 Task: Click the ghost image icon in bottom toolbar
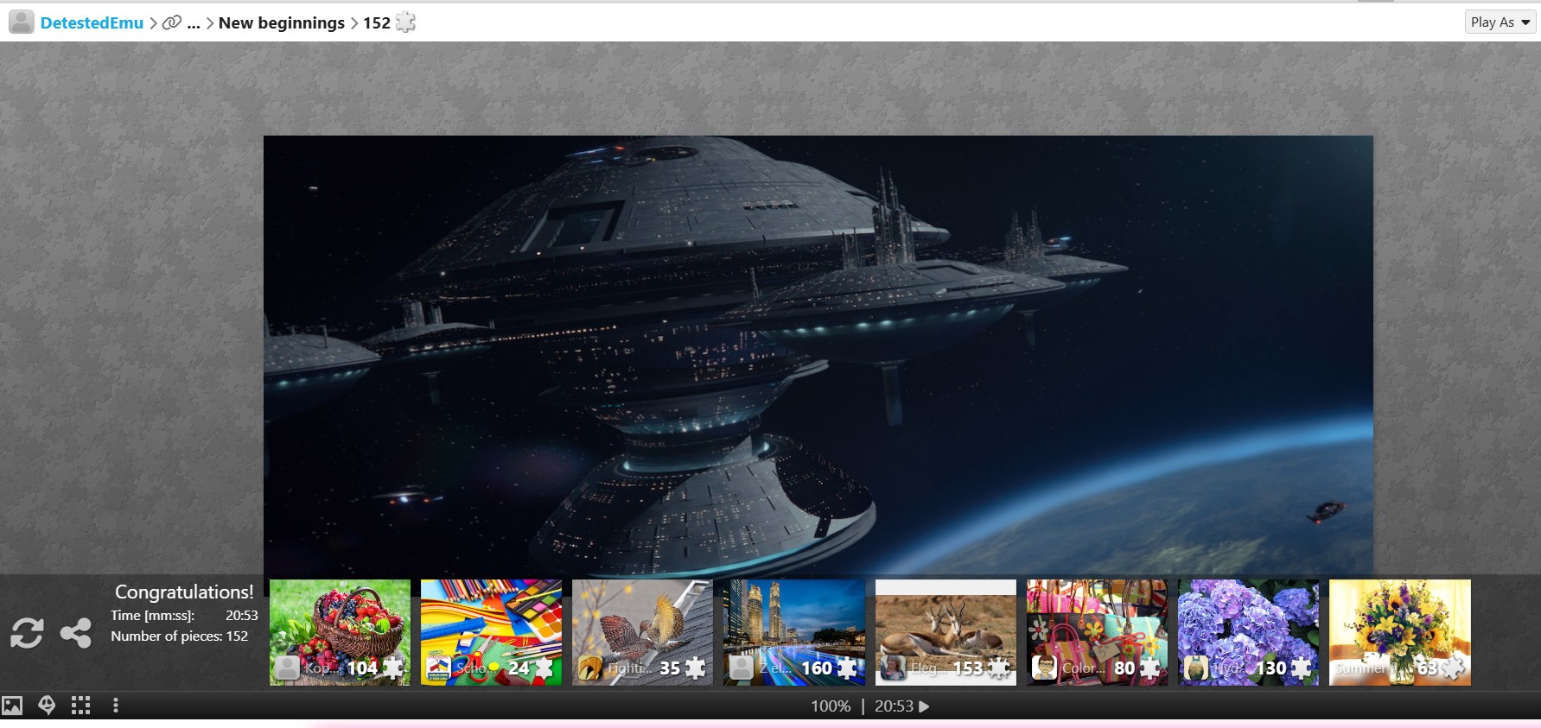coord(47,706)
